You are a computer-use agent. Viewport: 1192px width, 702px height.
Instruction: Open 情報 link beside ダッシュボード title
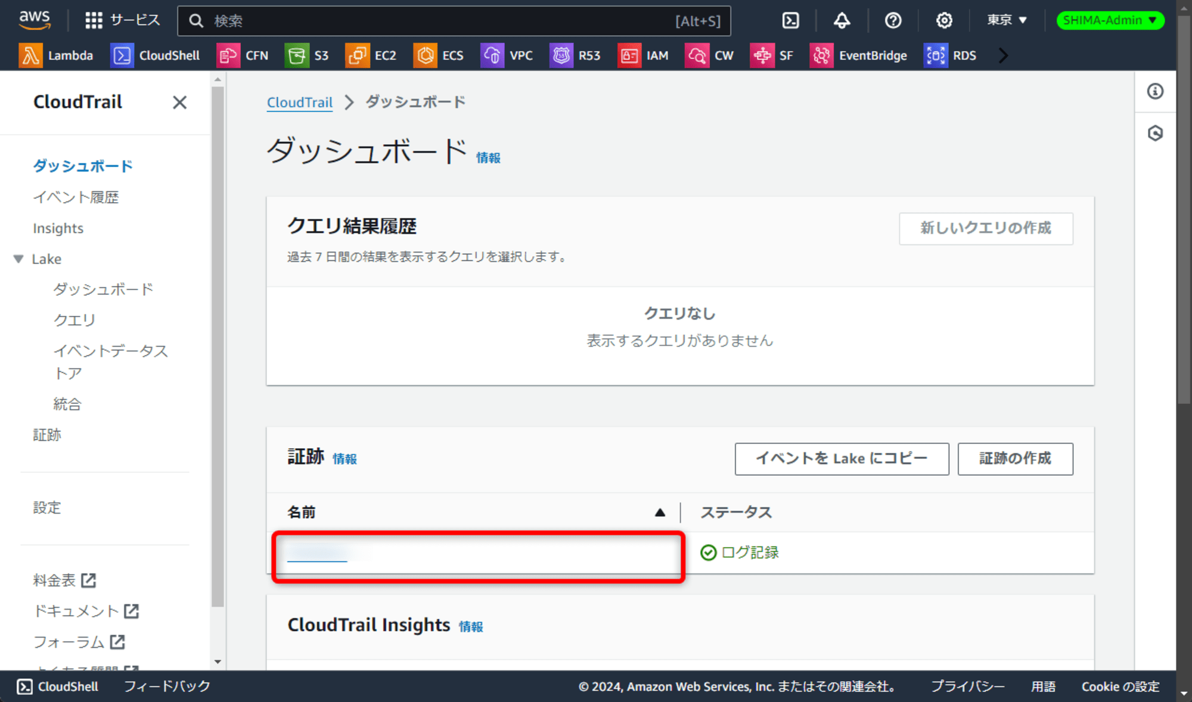pos(488,158)
